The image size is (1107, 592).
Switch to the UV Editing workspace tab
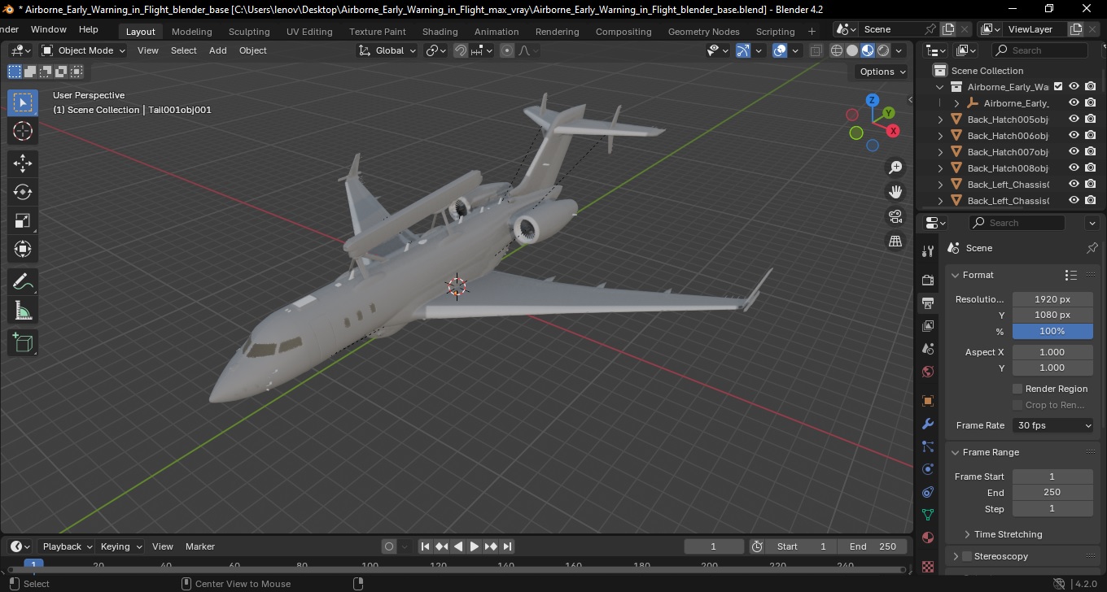pos(309,32)
